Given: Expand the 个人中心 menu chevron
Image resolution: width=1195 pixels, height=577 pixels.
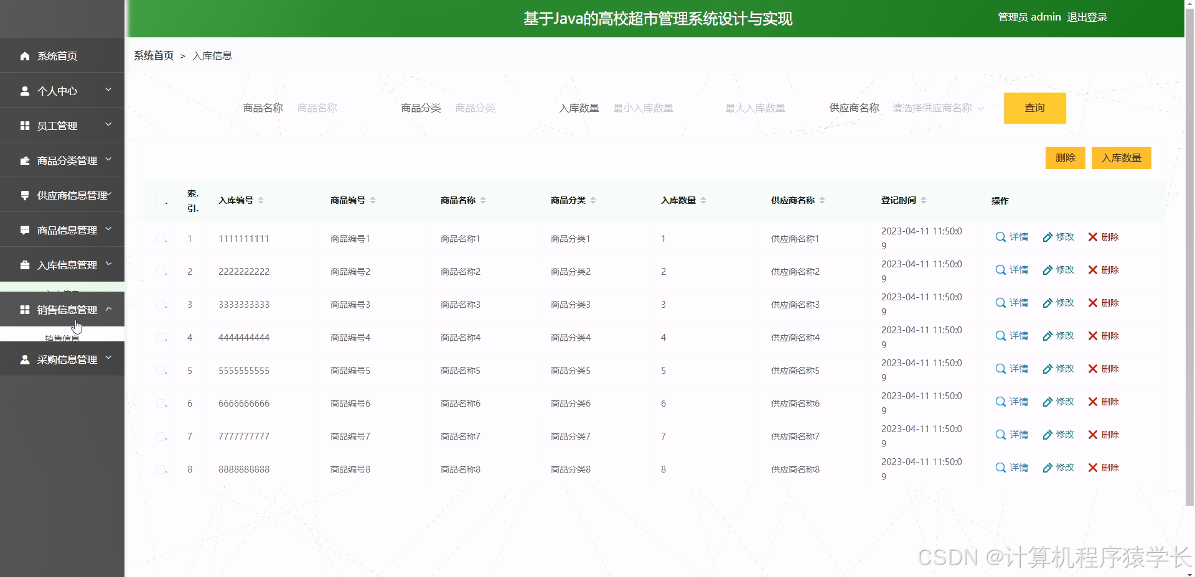Looking at the screenshot, I should click(110, 91).
